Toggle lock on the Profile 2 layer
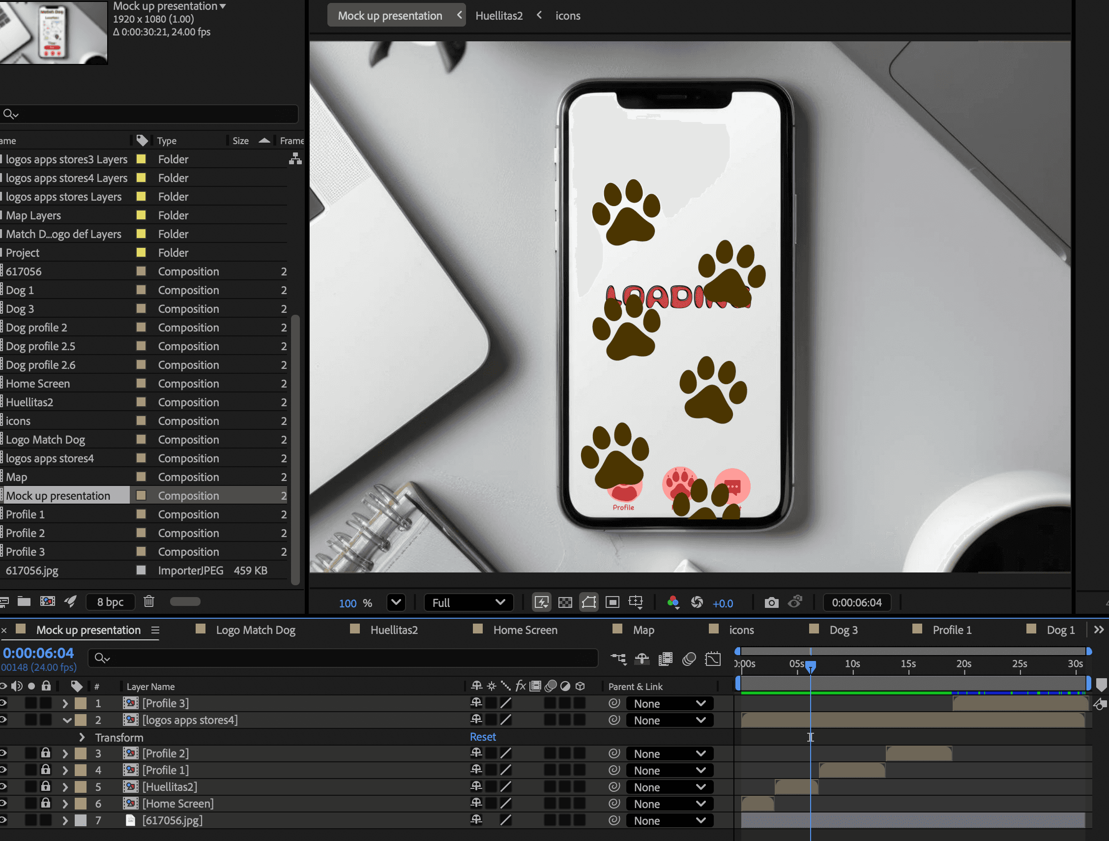The image size is (1109, 841). point(46,753)
